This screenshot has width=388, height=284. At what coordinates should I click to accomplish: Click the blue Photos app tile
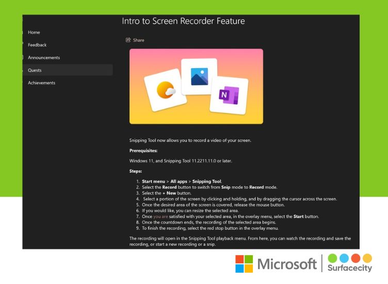[x=199, y=76]
